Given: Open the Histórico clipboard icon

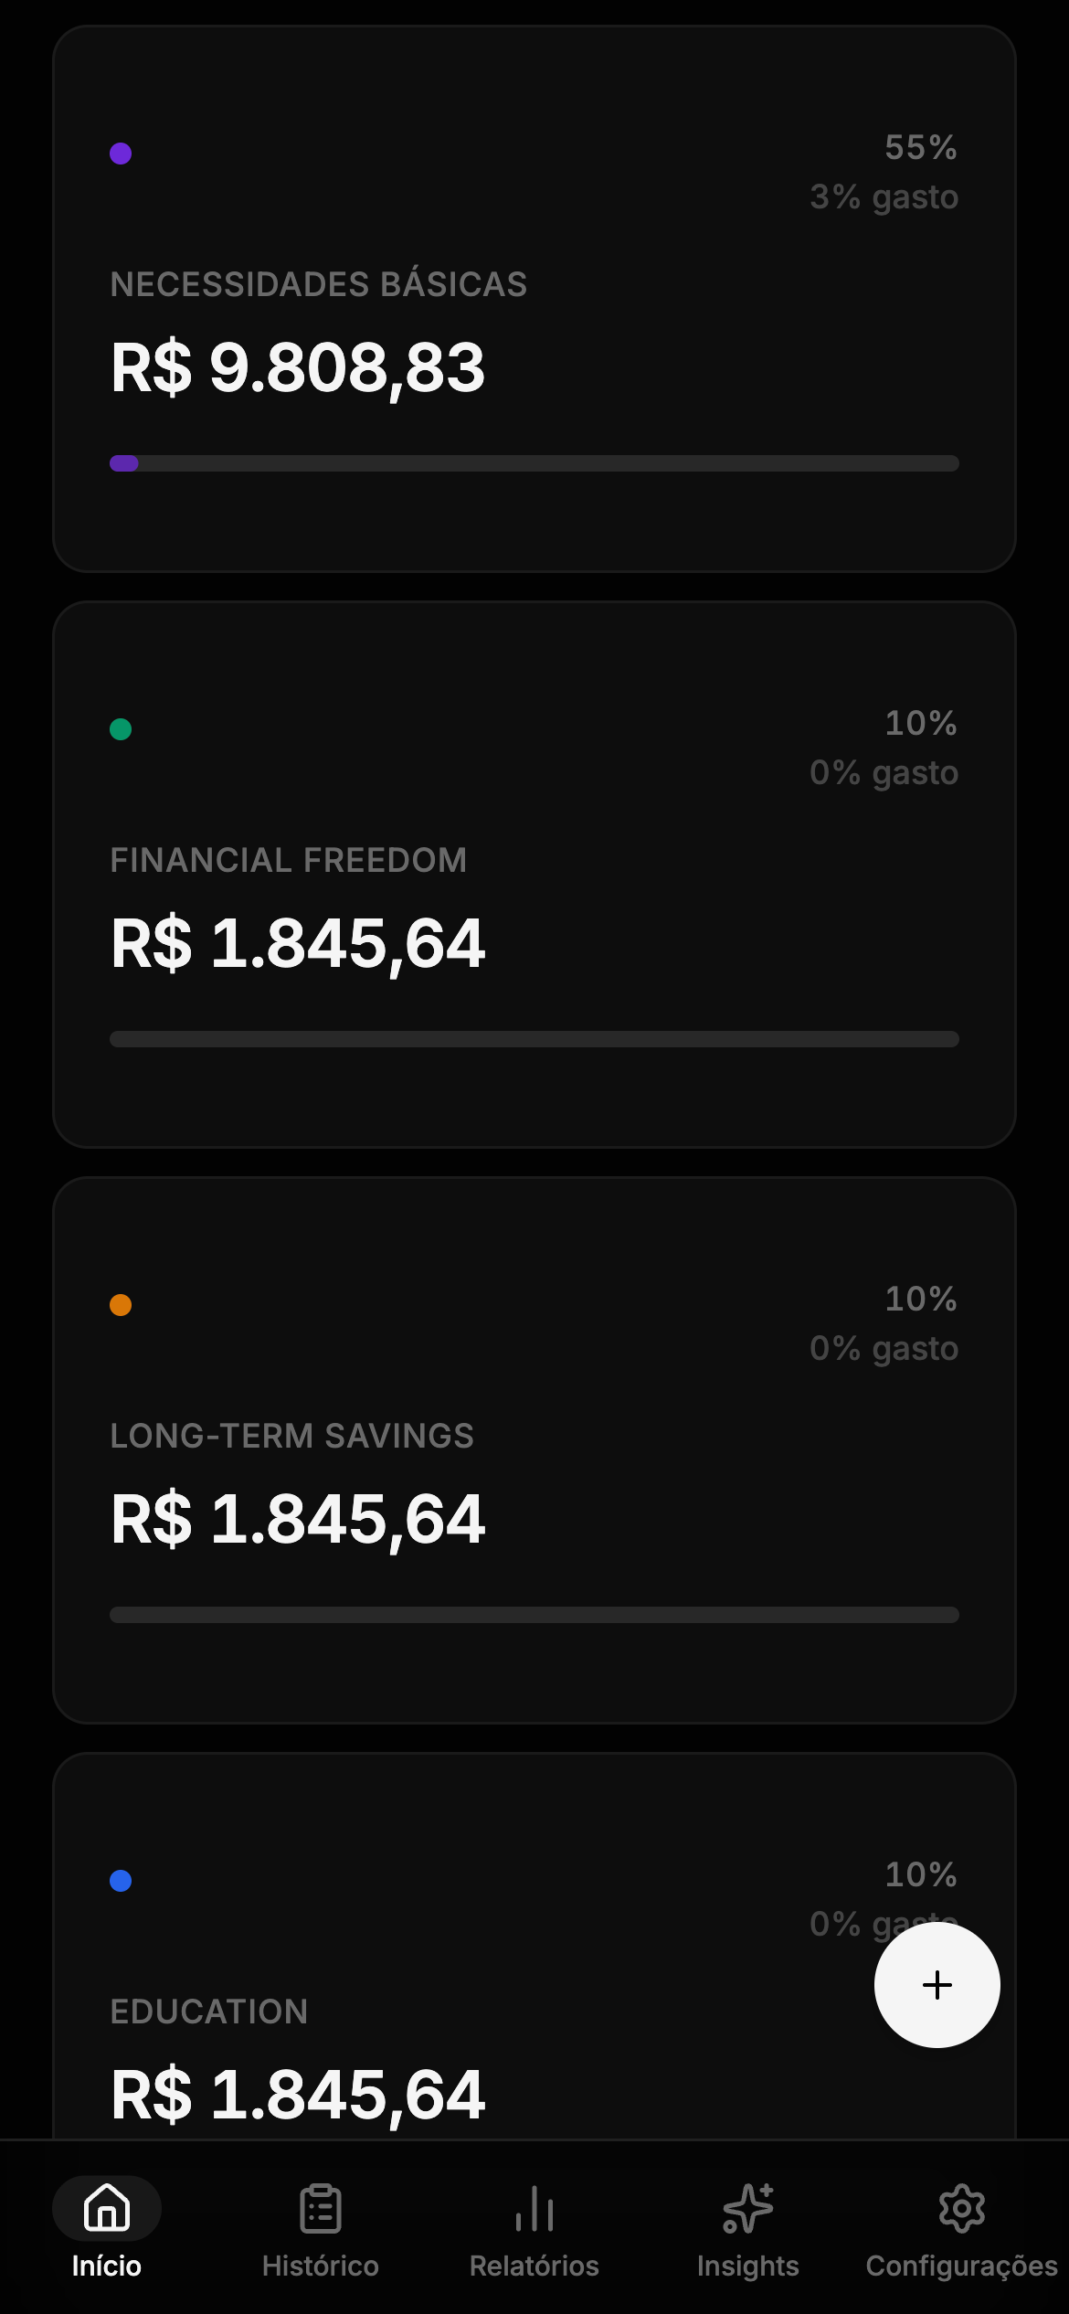Looking at the screenshot, I should pyautogui.click(x=321, y=2208).
